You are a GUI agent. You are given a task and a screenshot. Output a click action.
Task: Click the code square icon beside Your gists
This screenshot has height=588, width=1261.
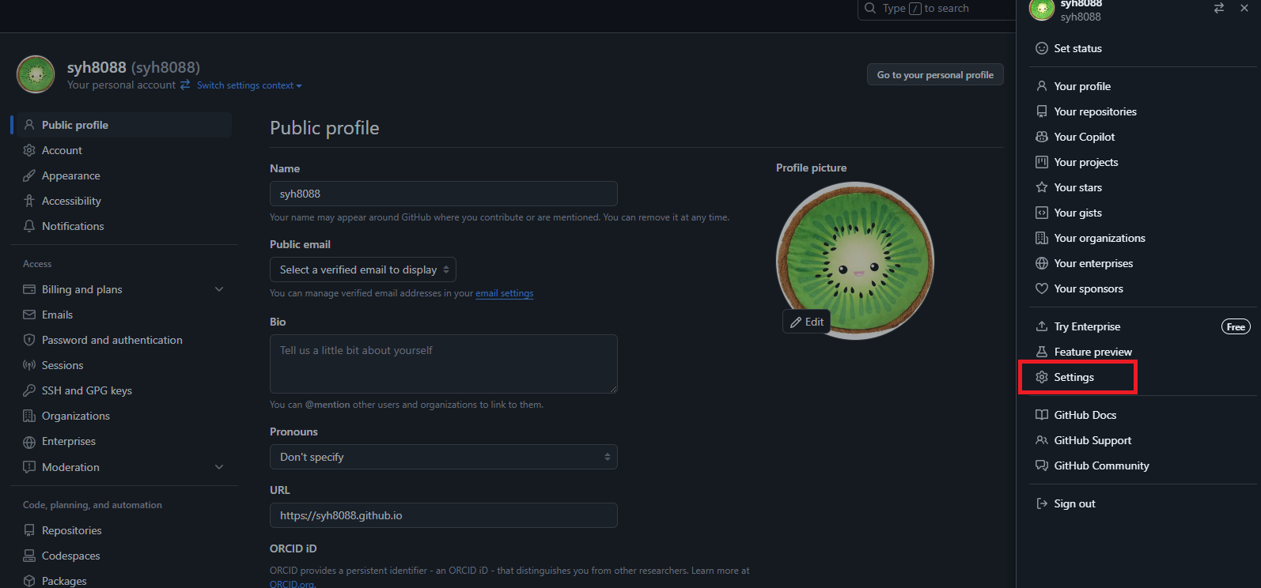pos(1042,213)
